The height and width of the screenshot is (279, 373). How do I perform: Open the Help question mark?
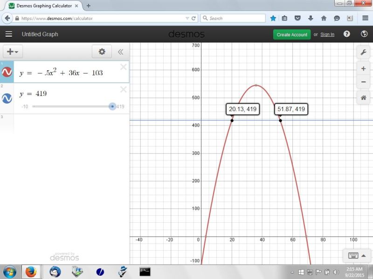[x=346, y=34]
